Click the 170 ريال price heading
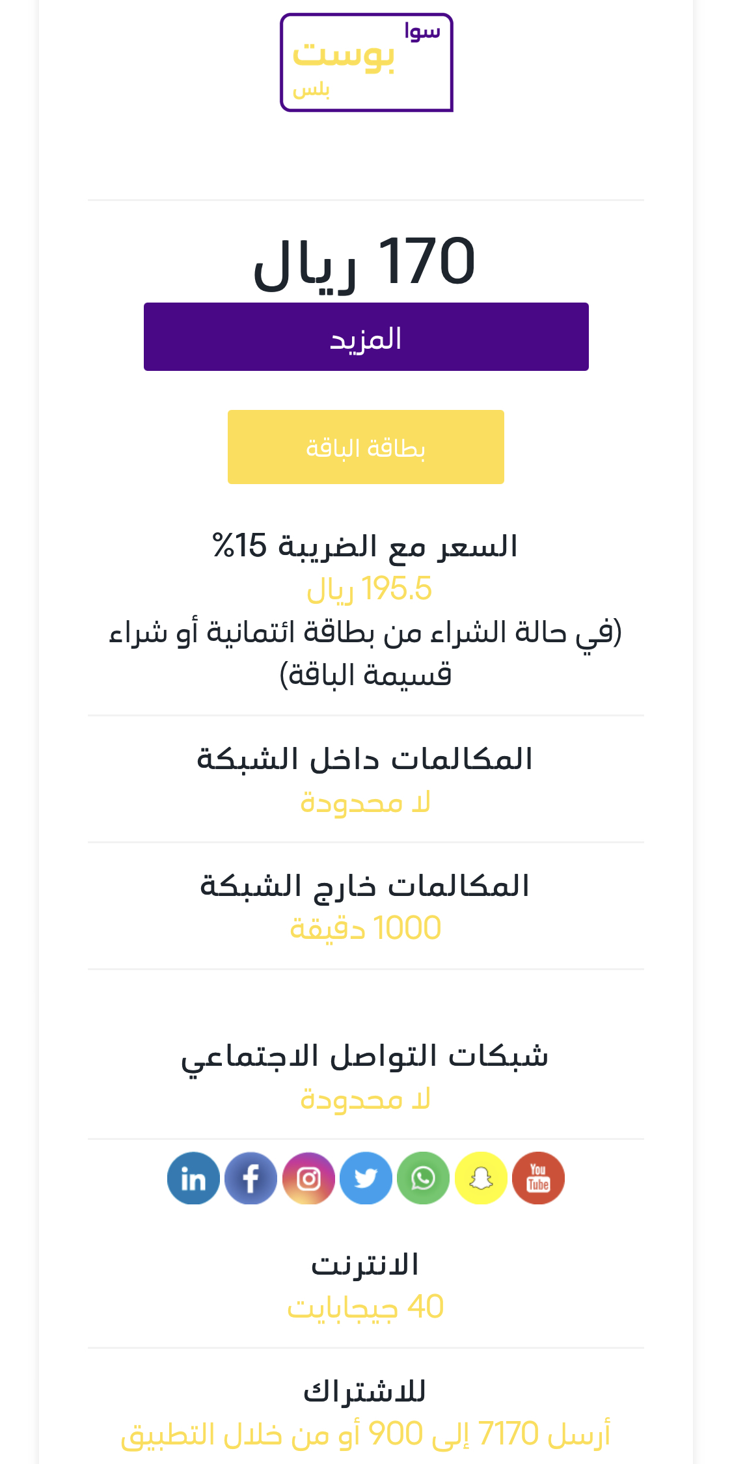This screenshot has width=732, height=1464. [x=364, y=262]
